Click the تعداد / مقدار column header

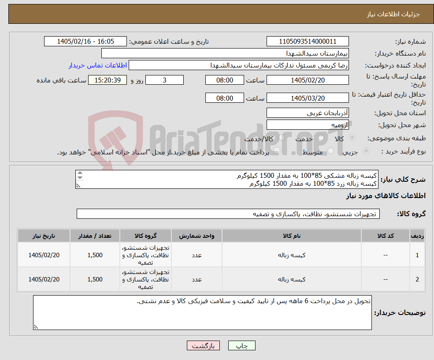pos(95,236)
